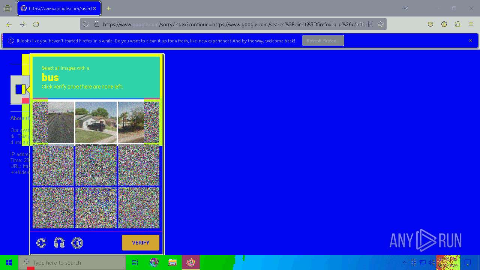Open the extensions toolbar button
This screenshot has width=480, height=270.
[457, 24]
